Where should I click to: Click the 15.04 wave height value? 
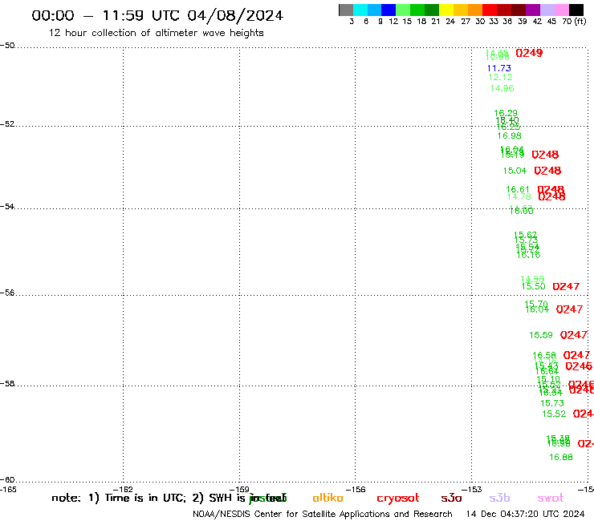(515, 171)
